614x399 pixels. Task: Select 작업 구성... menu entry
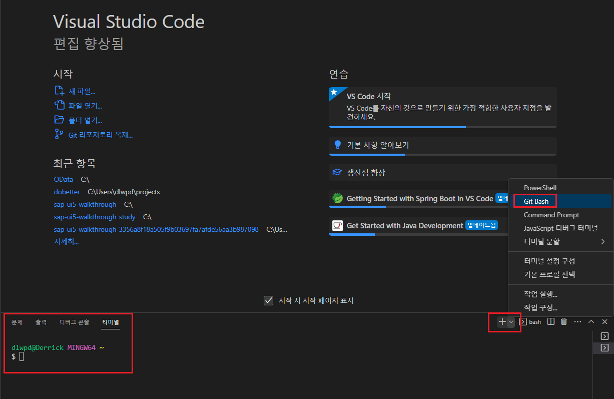560,307
